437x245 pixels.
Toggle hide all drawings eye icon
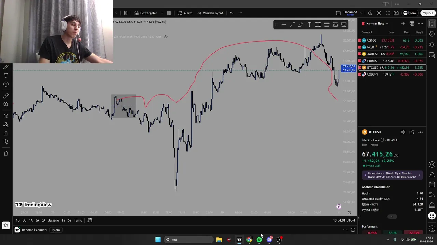pyautogui.click(x=6, y=142)
